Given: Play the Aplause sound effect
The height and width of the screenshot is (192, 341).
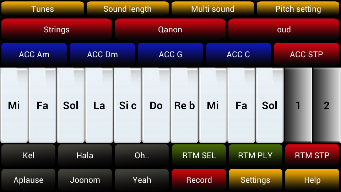Looking at the screenshot, I should (28, 180).
